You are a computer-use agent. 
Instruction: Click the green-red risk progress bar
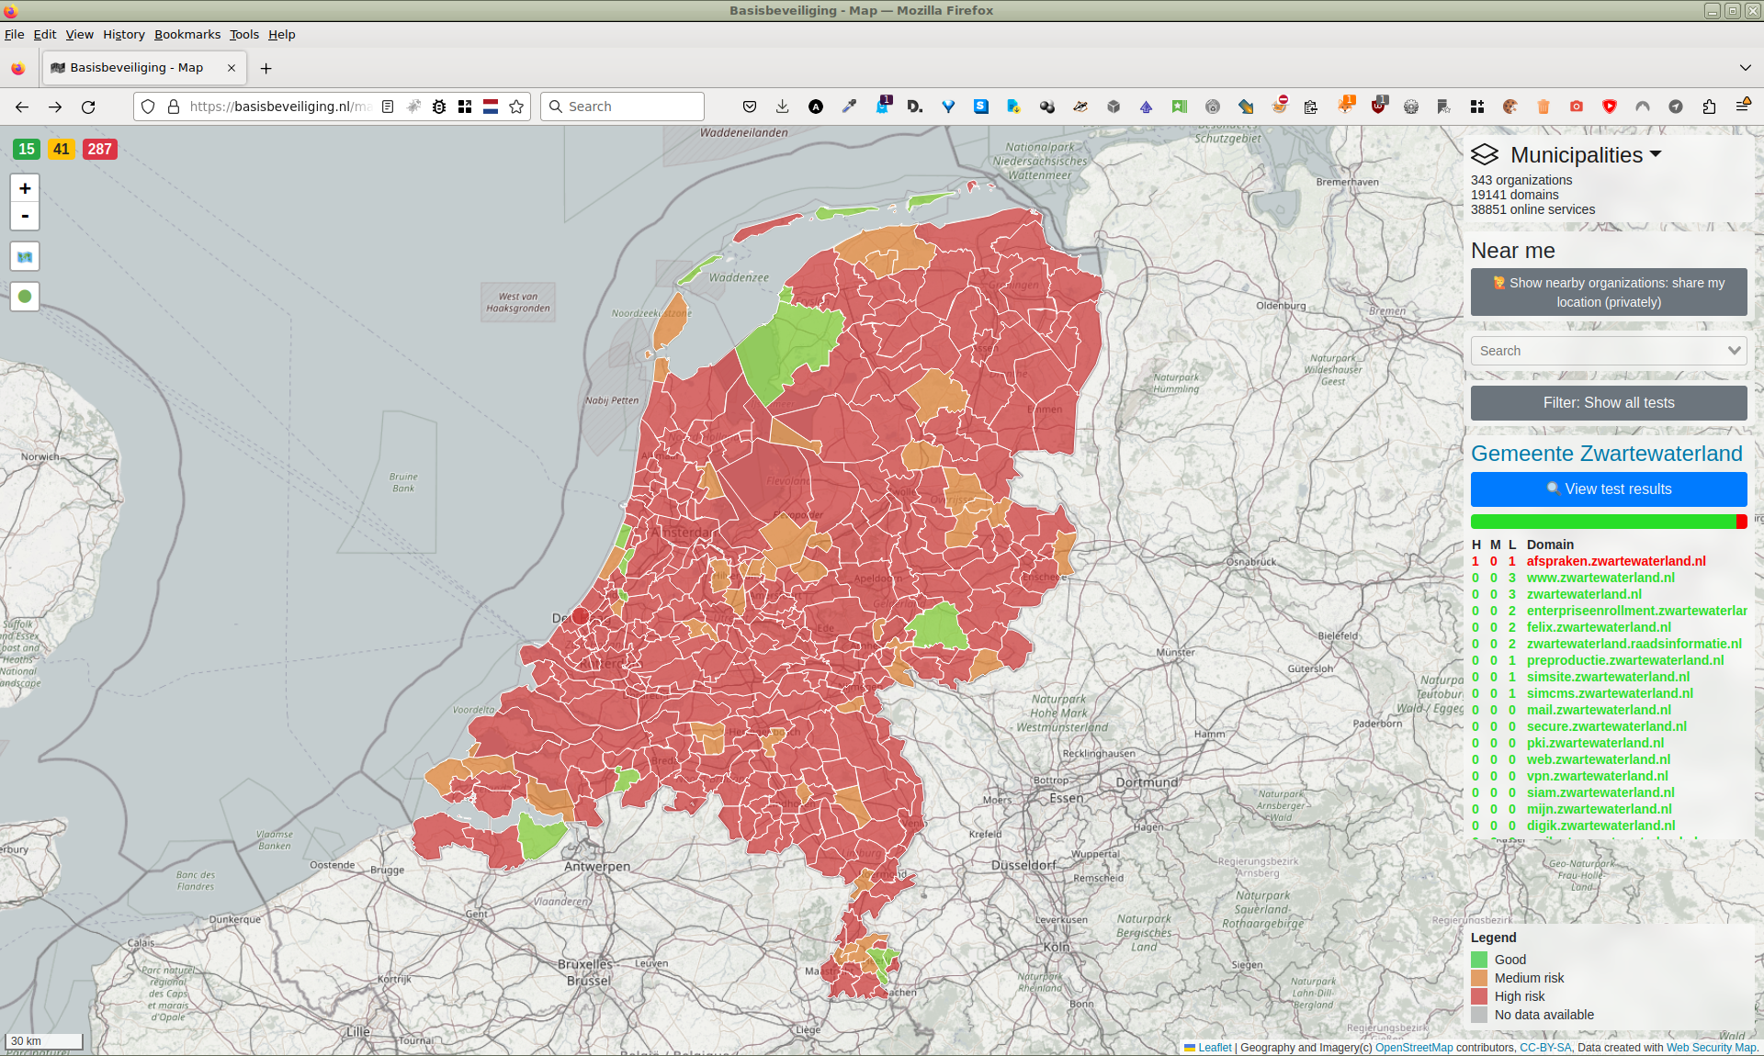pos(1609,522)
